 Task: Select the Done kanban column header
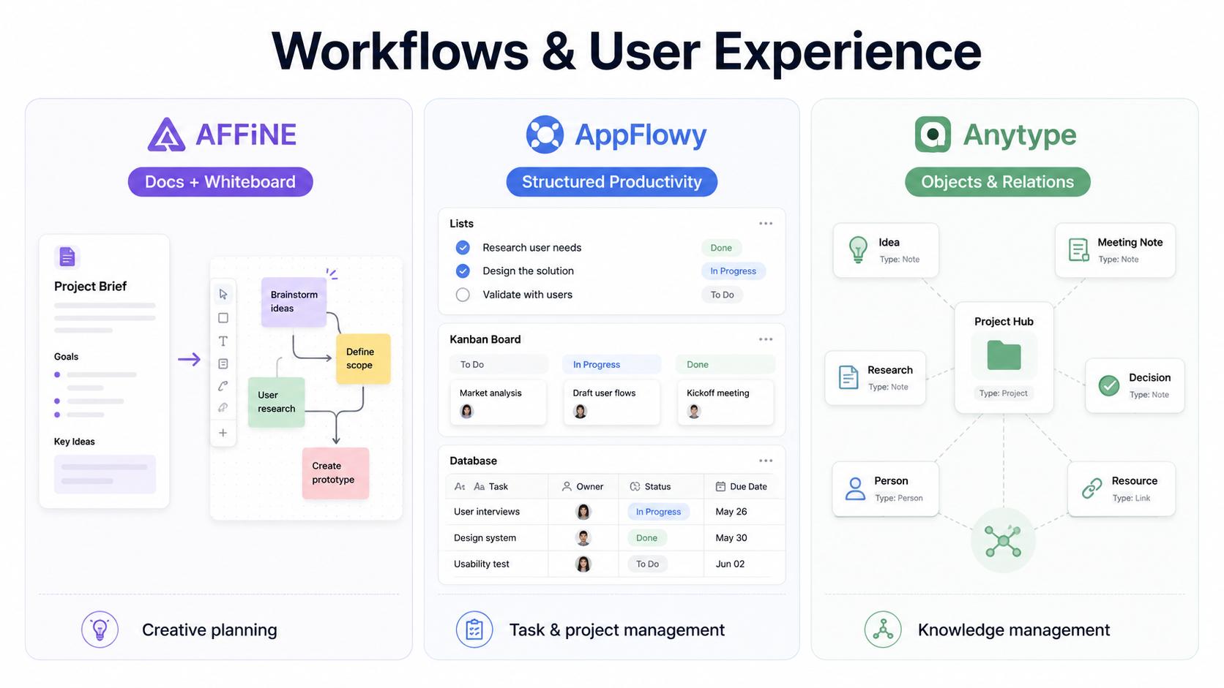(x=725, y=364)
